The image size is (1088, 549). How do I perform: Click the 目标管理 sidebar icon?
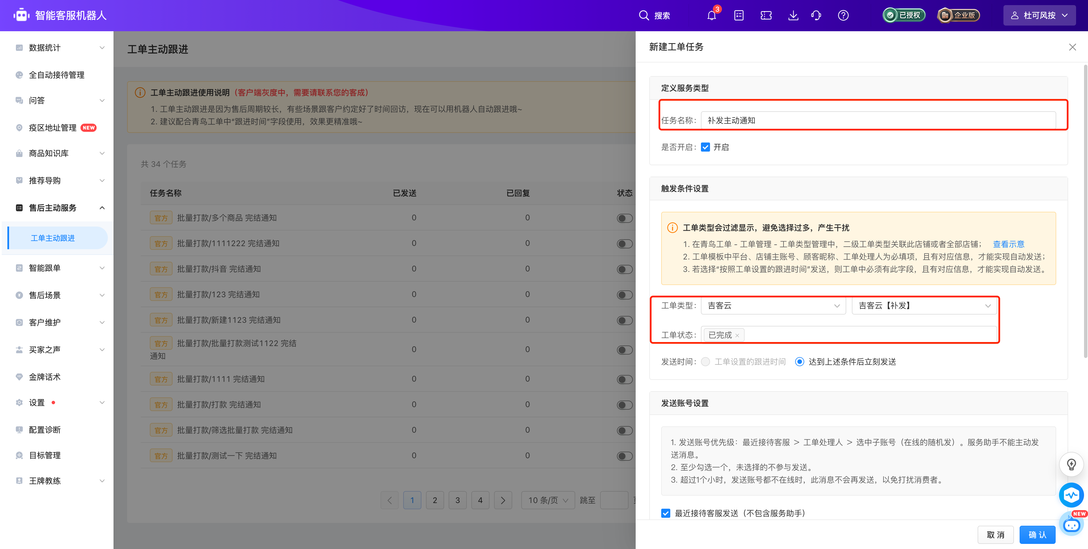[19, 455]
